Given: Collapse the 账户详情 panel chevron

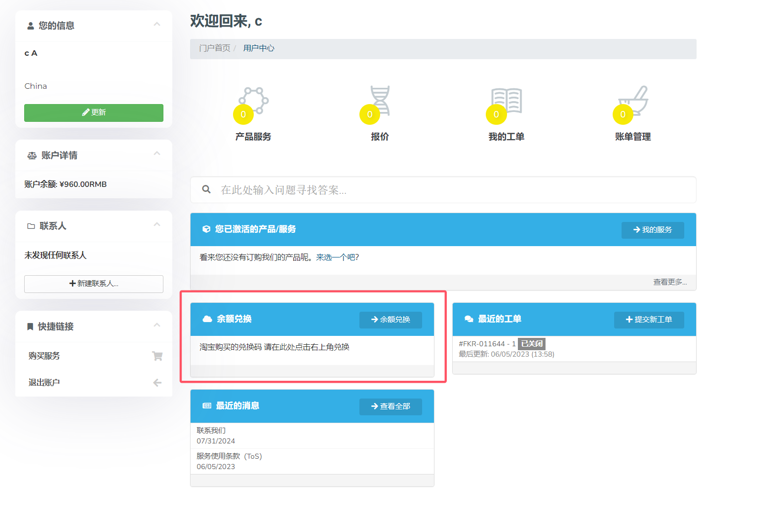Looking at the screenshot, I should [x=157, y=154].
